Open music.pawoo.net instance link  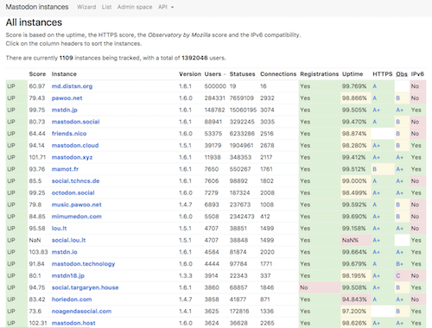click(77, 205)
